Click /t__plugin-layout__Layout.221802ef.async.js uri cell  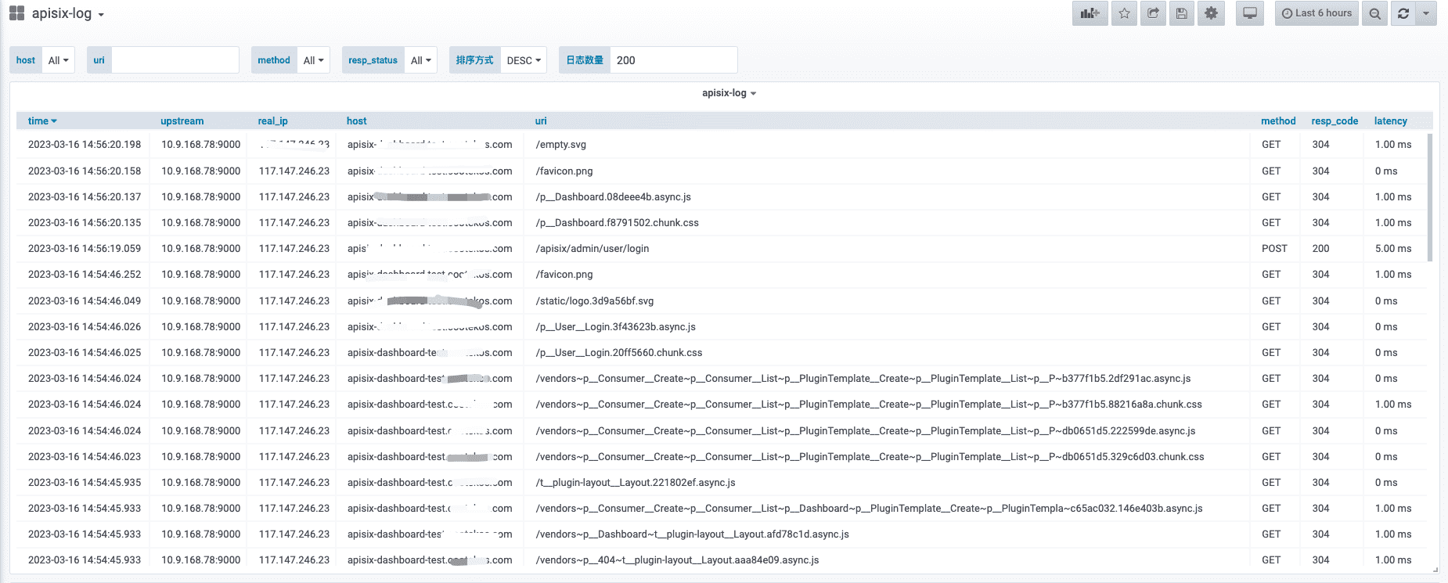pos(888,483)
